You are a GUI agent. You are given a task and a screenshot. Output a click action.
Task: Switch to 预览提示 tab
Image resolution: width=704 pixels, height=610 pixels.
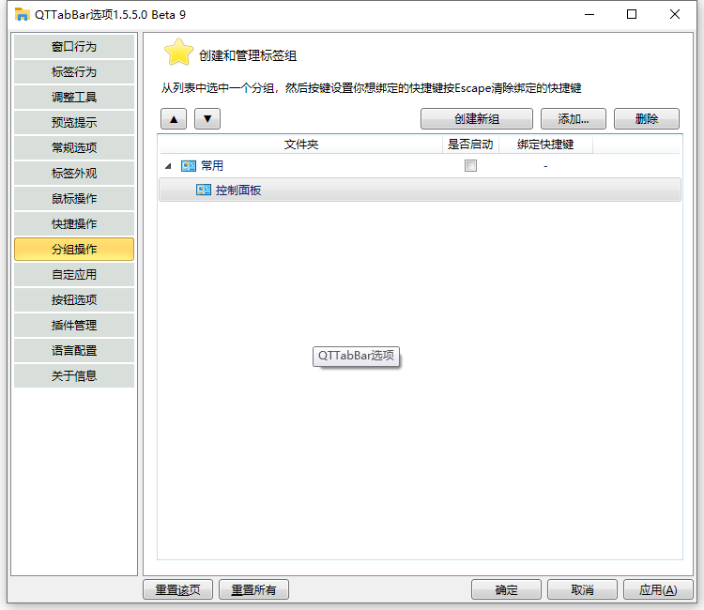tap(74, 123)
